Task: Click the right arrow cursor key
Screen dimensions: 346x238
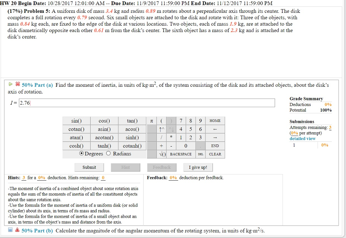Action: click(215, 137)
